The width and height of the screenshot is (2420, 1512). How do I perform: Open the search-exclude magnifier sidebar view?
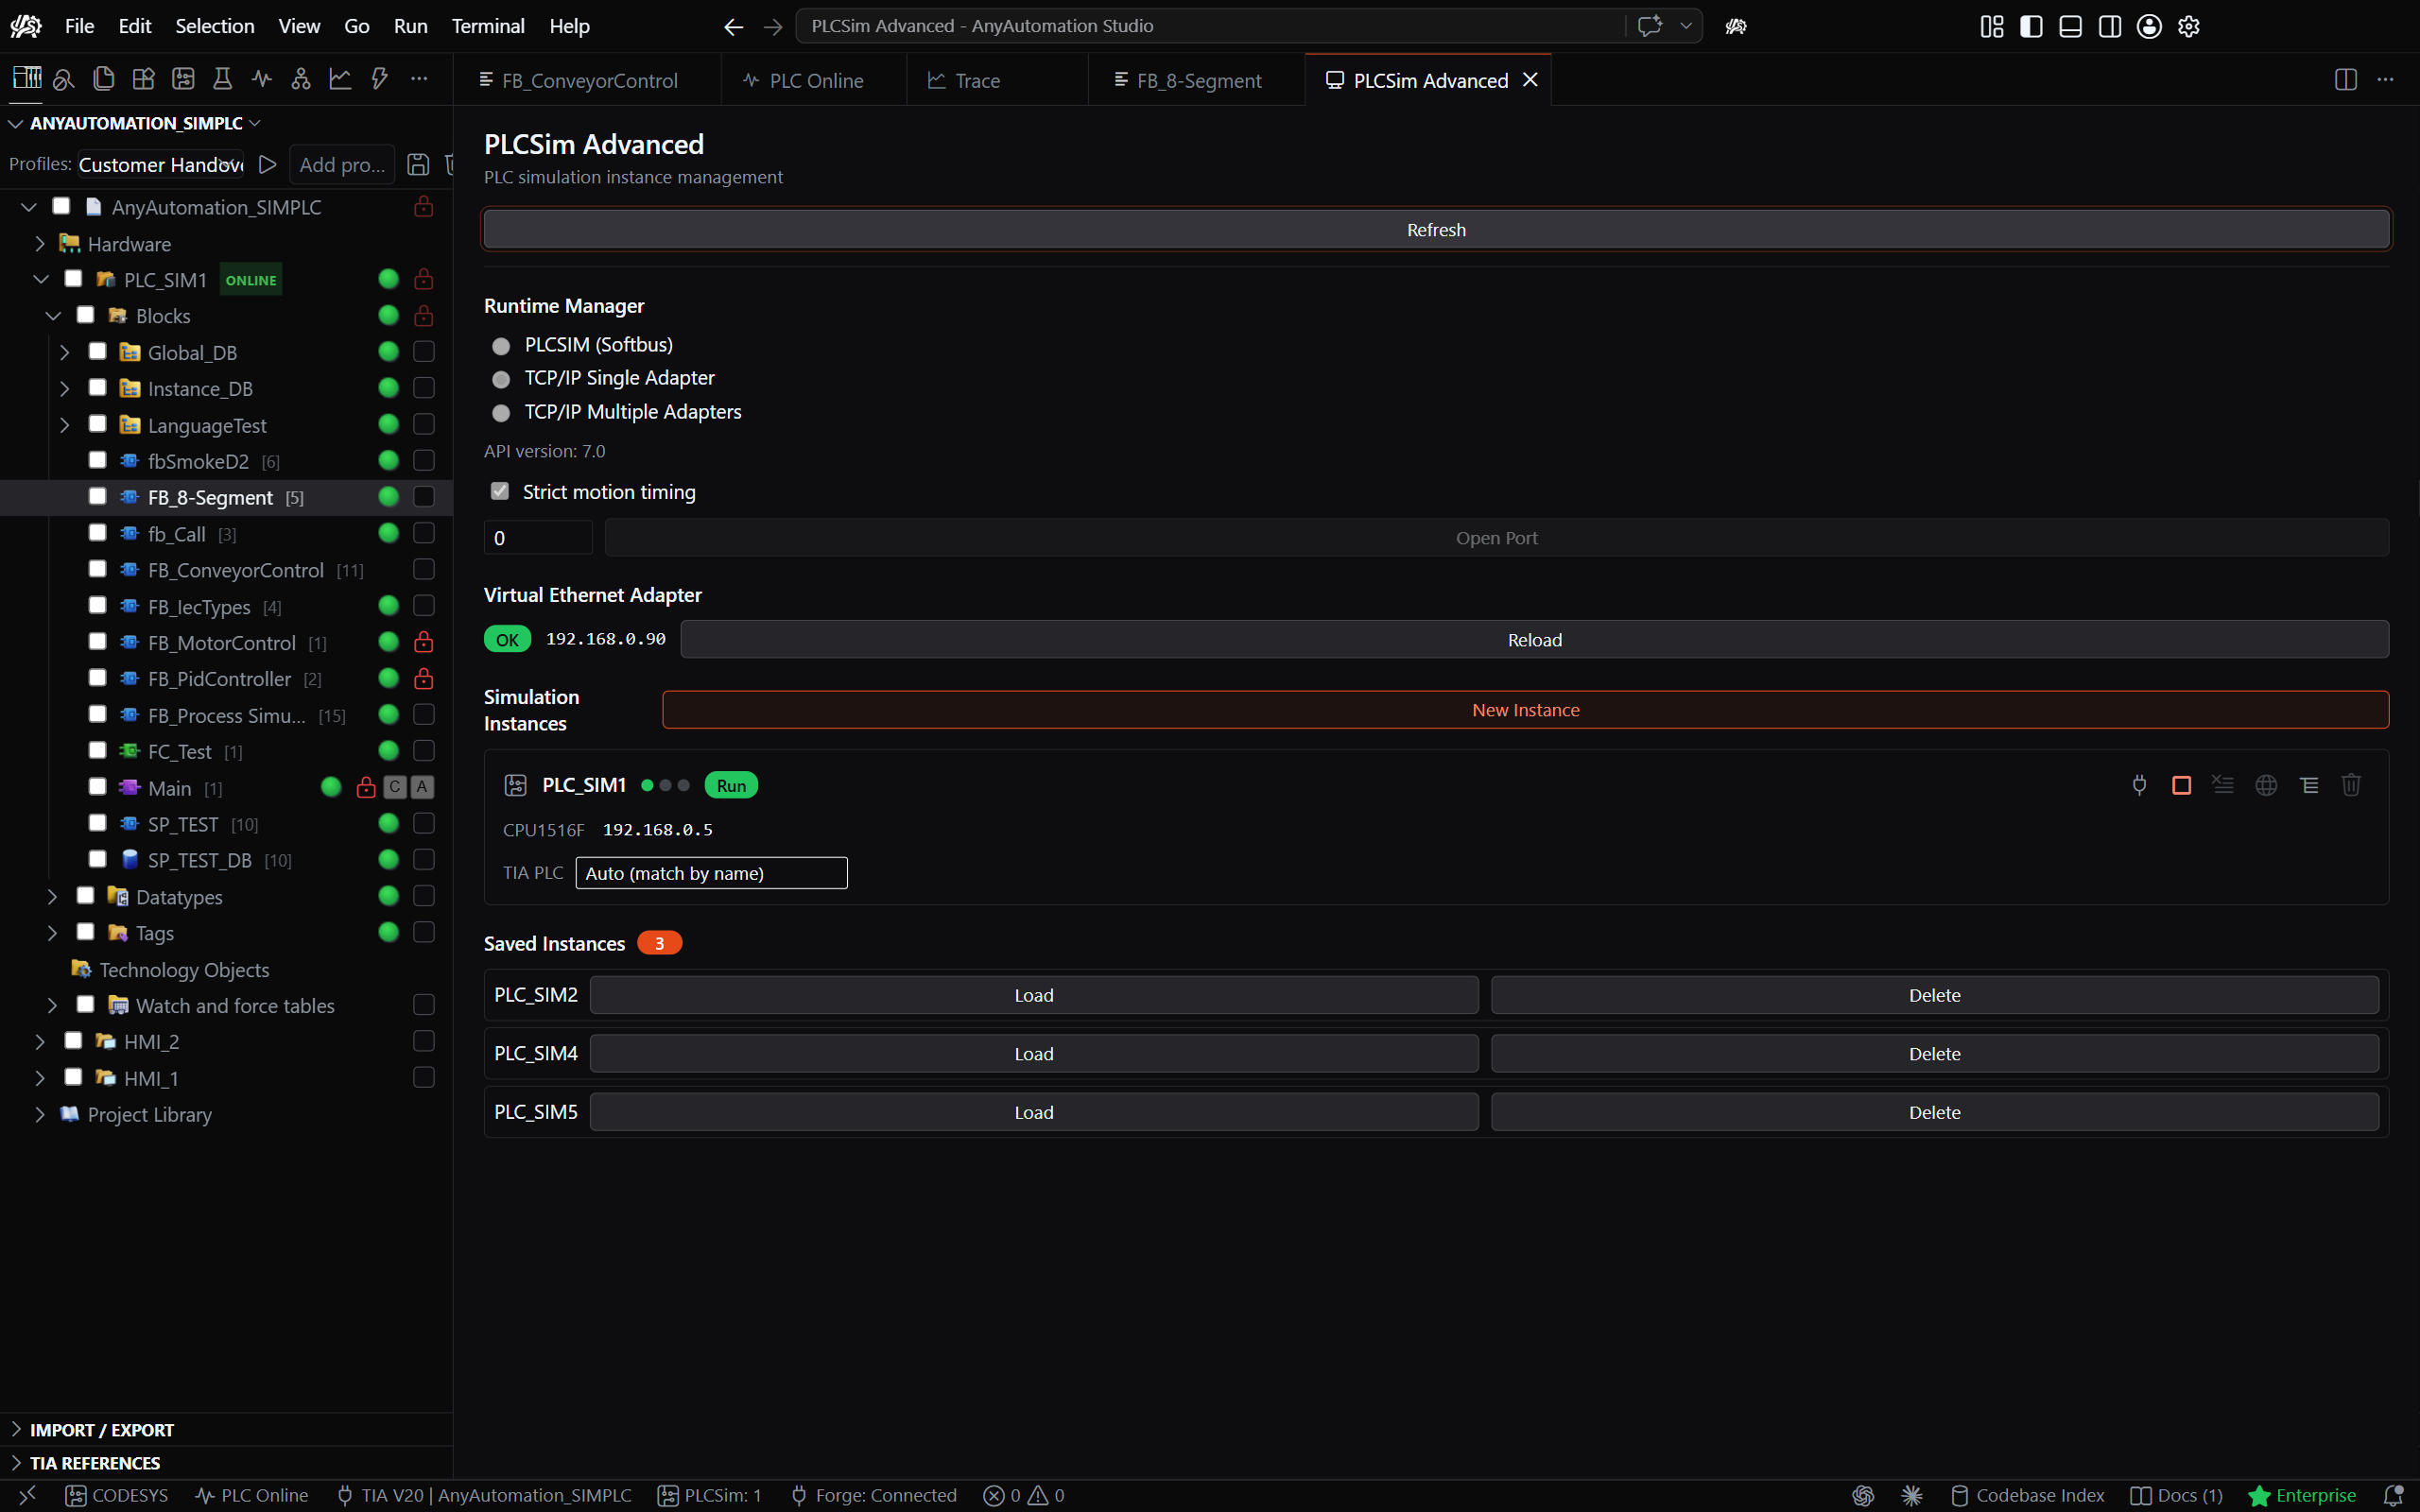(x=64, y=79)
